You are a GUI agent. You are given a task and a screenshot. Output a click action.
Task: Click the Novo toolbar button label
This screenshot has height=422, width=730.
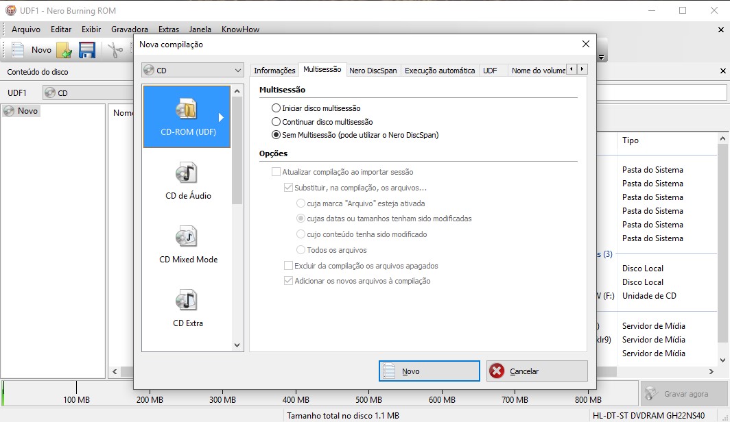41,50
